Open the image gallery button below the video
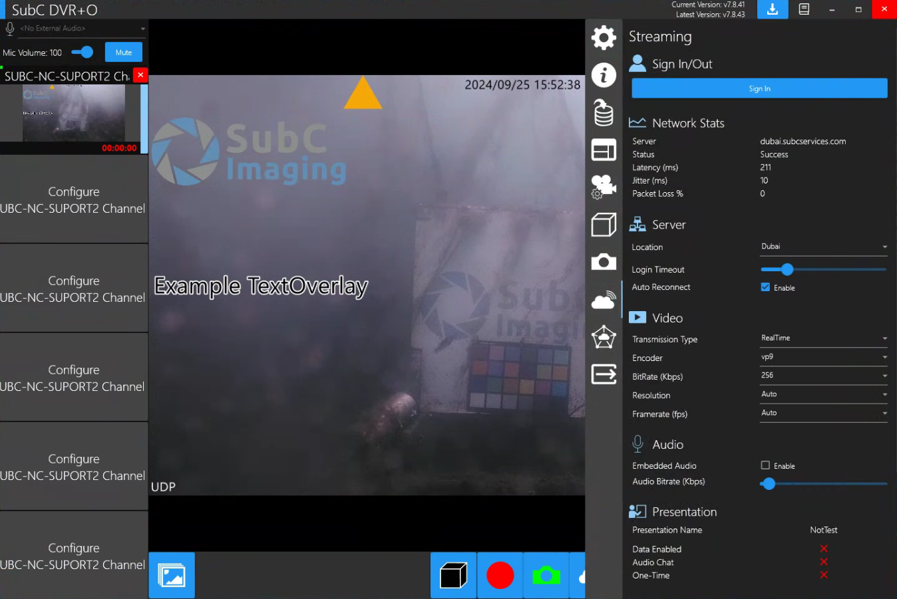Screen dimensions: 897x599 172,575
